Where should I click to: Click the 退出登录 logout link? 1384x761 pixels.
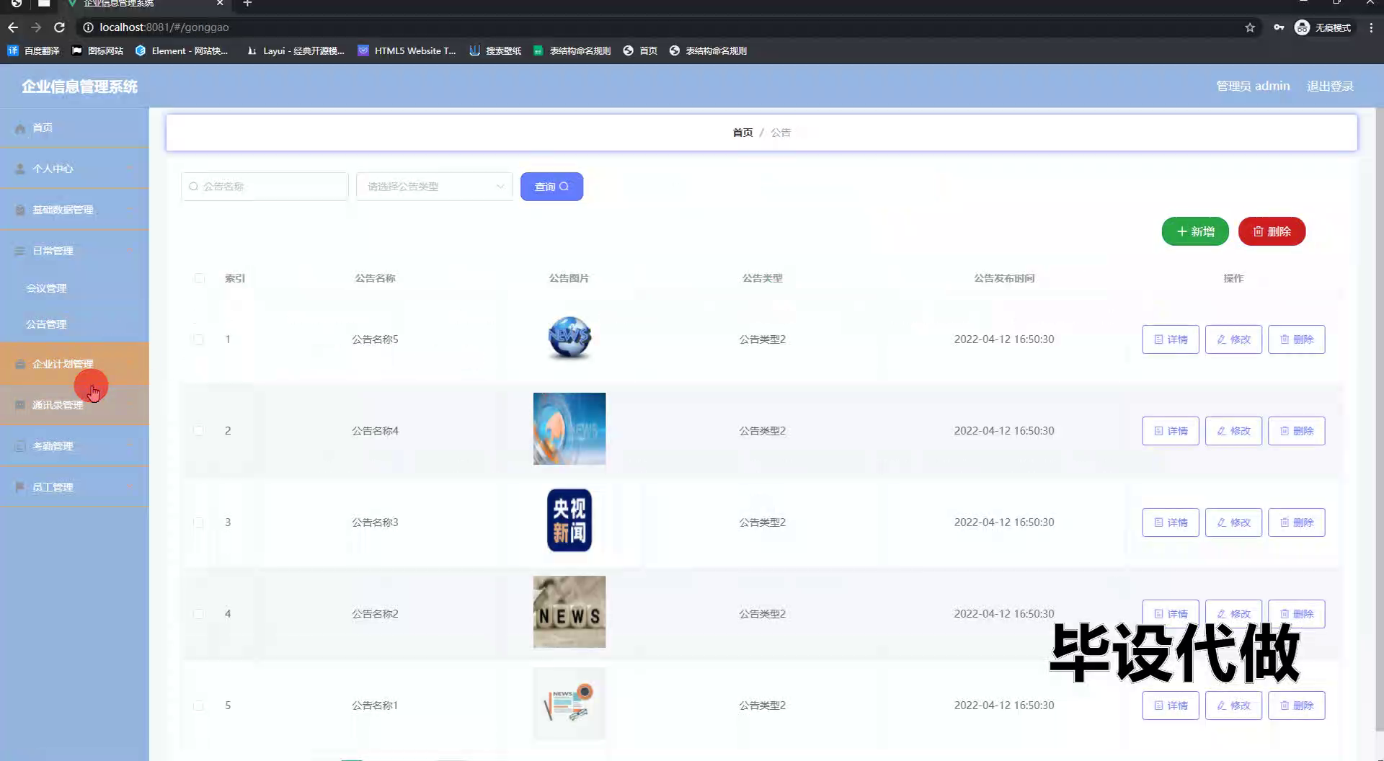(x=1330, y=86)
